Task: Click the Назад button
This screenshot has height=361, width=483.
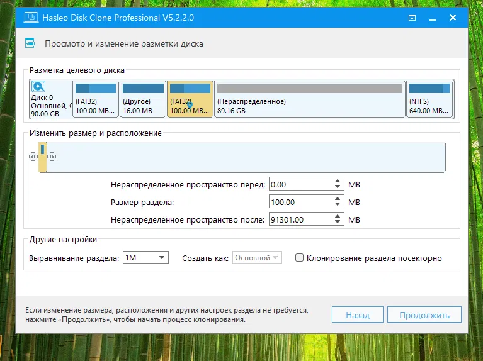Action: (x=357, y=314)
